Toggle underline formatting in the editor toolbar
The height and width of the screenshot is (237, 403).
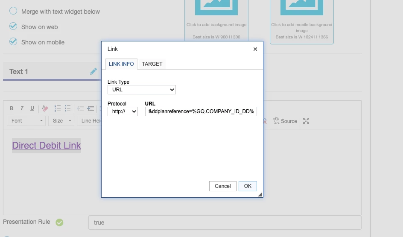[32, 108]
